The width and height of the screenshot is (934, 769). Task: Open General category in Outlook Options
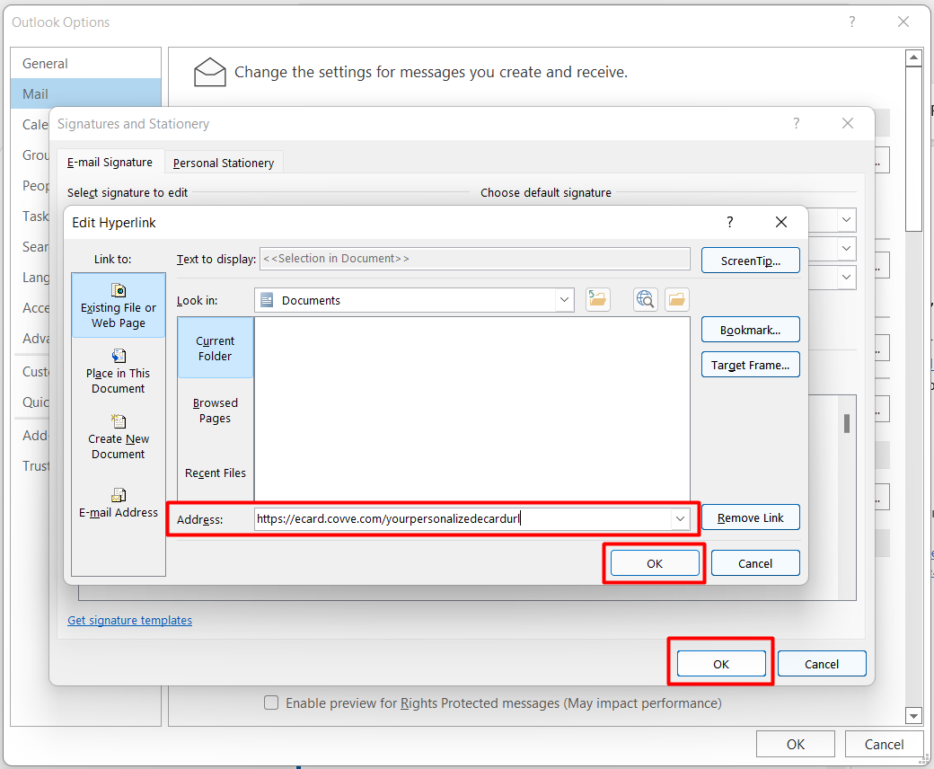click(x=86, y=63)
